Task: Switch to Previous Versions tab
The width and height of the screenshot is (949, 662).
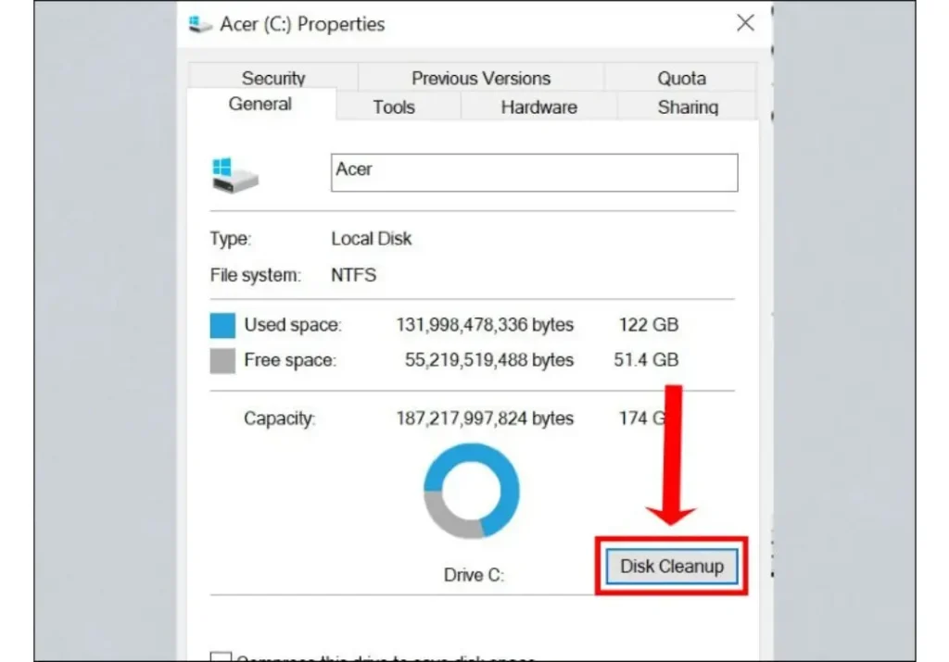Action: coord(481,78)
